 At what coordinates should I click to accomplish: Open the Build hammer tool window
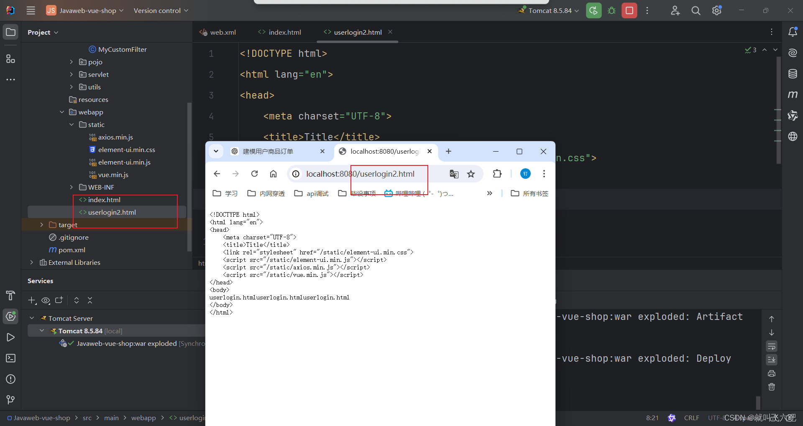[x=10, y=295]
